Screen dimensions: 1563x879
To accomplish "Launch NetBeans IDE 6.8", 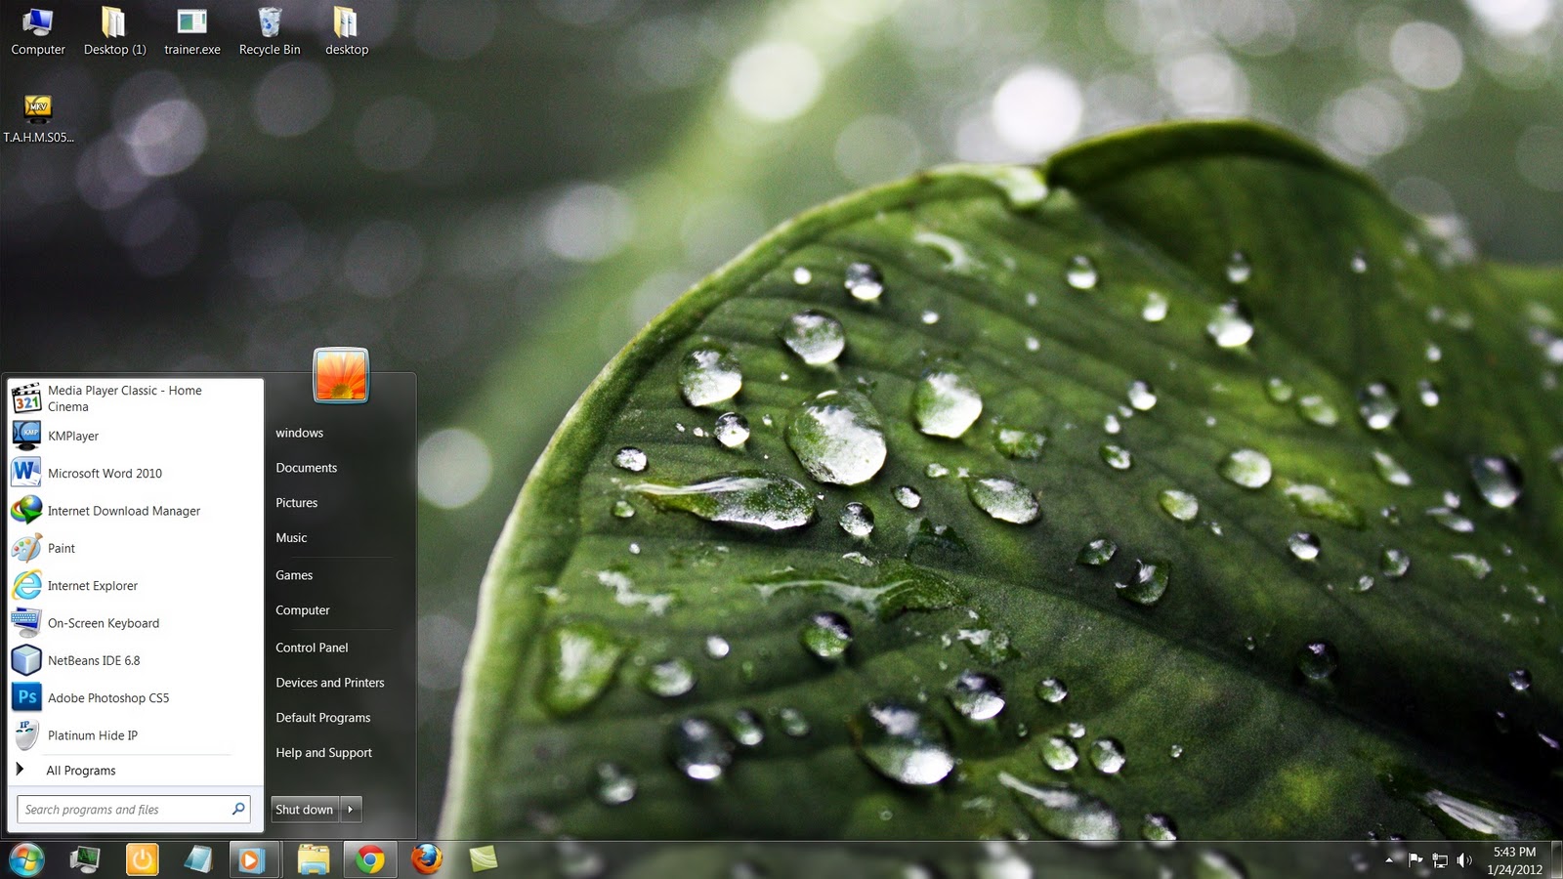I will (93, 660).
